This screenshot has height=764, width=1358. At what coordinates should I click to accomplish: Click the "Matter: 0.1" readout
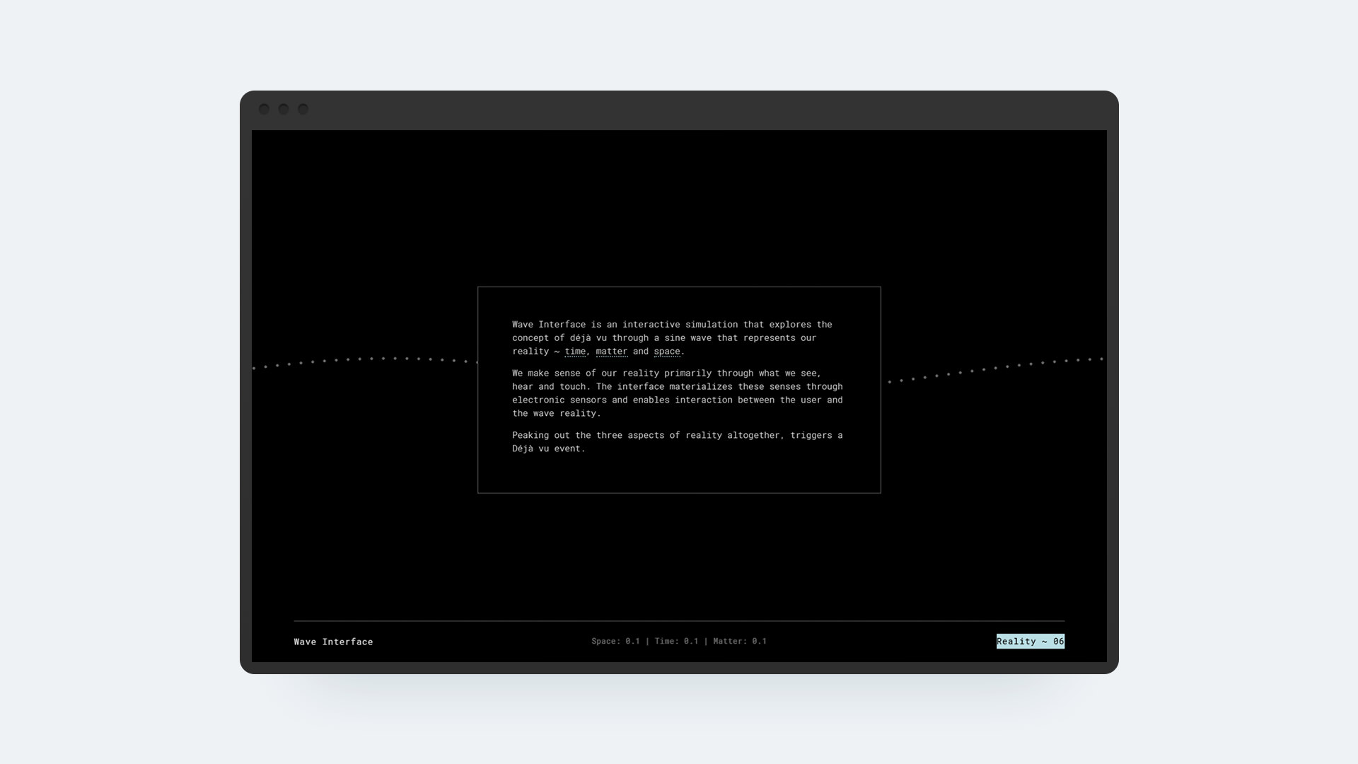coord(739,641)
